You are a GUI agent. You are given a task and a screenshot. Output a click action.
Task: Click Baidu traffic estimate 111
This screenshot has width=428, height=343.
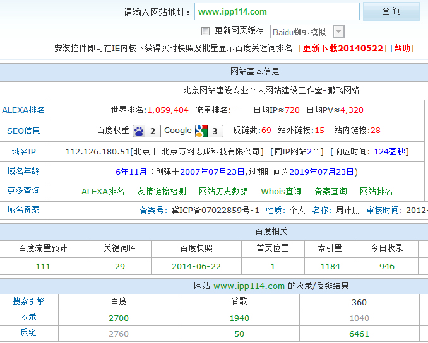click(43, 266)
